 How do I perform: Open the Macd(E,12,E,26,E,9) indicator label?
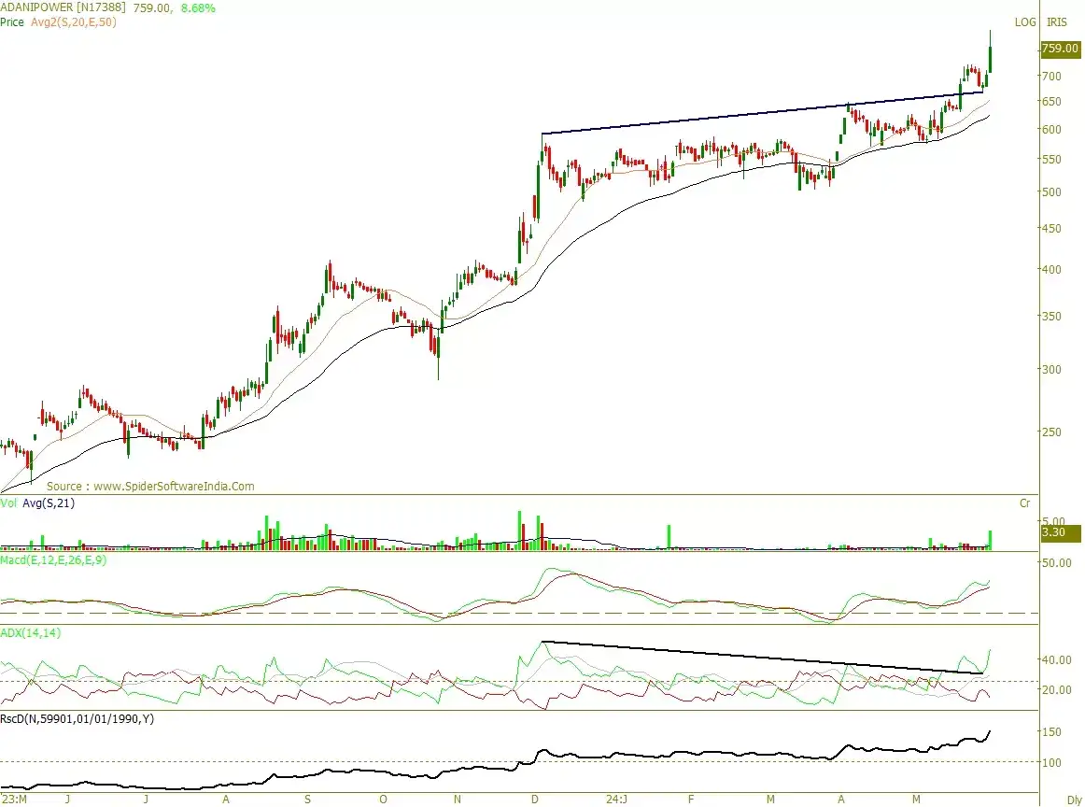(53, 559)
